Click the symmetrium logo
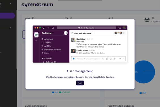Screen dimensions: 160x107 (x=37, y=5)
